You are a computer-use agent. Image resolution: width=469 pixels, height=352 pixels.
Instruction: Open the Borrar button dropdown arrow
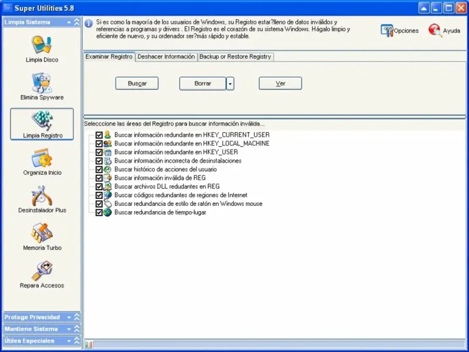click(230, 83)
